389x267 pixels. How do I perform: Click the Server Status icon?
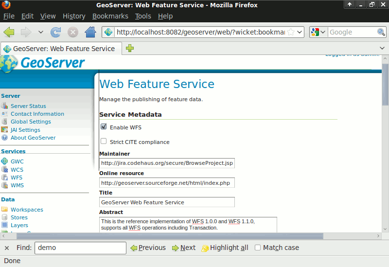point(4,106)
